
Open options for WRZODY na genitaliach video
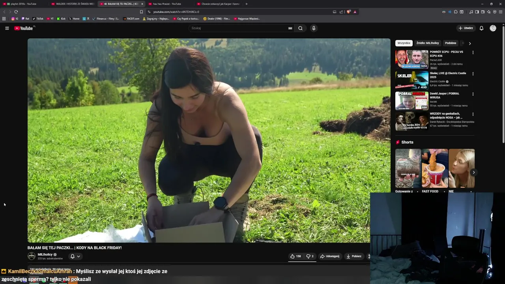click(x=473, y=114)
